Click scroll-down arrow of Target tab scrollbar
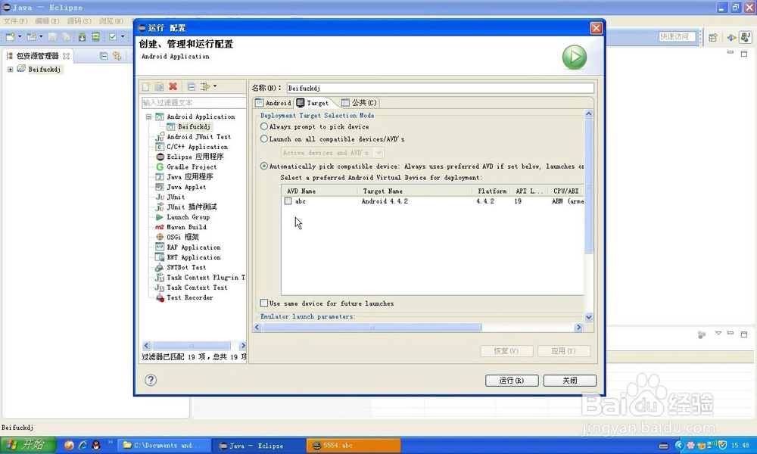Image resolution: width=757 pixels, height=454 pixels. pos(588,317)
